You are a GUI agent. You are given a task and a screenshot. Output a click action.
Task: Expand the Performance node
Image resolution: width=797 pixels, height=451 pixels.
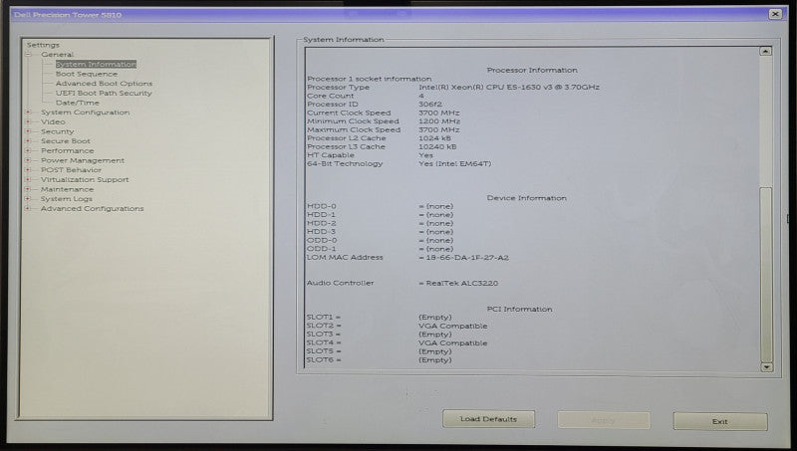click(29, 151)
